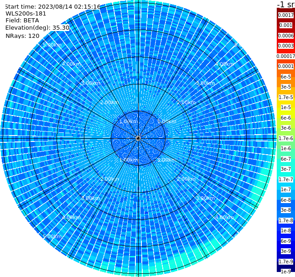Select the 1.7e-8 color scale label
This screenshot has height=277, width=295.
point(286,220)
